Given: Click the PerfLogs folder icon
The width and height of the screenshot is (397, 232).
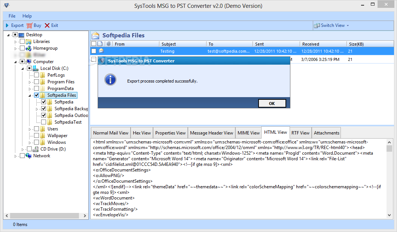Looking at the screenshot, I should [43, 75].
